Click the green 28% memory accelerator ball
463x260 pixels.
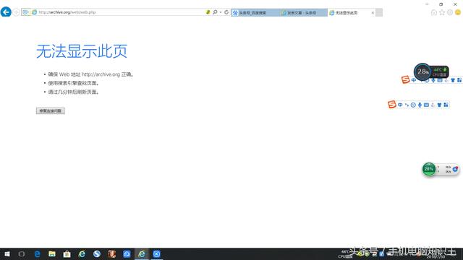pos(429,169)
